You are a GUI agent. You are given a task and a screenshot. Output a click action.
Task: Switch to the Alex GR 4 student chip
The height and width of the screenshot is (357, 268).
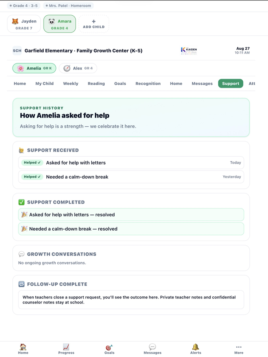coord(78,68)
